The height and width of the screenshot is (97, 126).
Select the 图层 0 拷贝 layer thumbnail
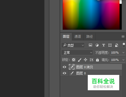[72, 67]
